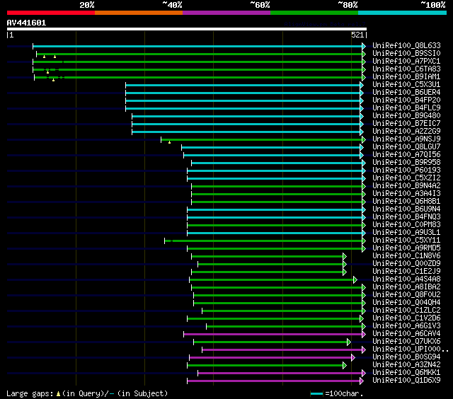Select the UniRef100_Q8LGU7 label
Viewport: 453px width, 399px height.
(x=406, y=147)
